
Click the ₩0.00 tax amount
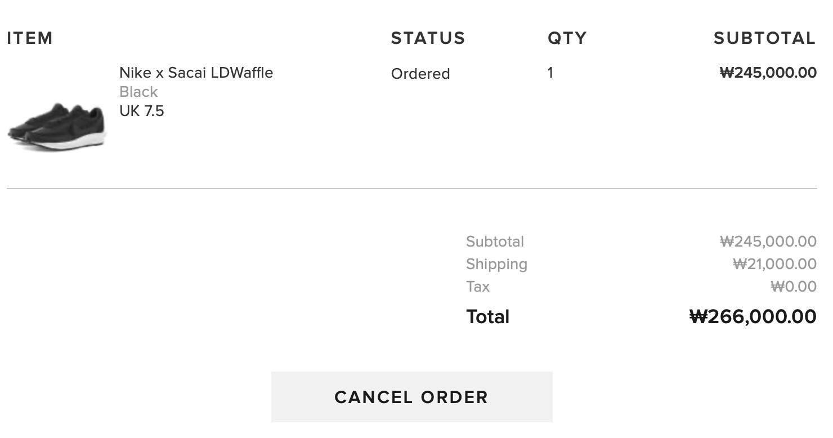[793, 287]
